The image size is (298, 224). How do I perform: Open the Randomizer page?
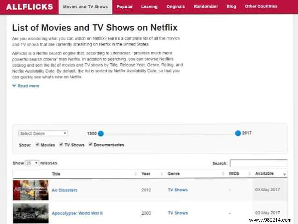coord(206,6)
